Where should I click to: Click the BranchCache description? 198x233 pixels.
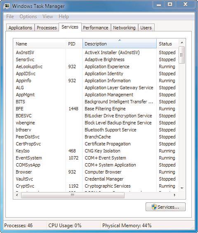click(x=98, y=137)
